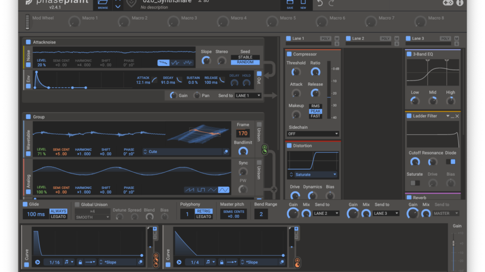Open note-value dropdown on 1/16 Curve
The width and height of the screenshot is (485, 272).
coord(69,262)
